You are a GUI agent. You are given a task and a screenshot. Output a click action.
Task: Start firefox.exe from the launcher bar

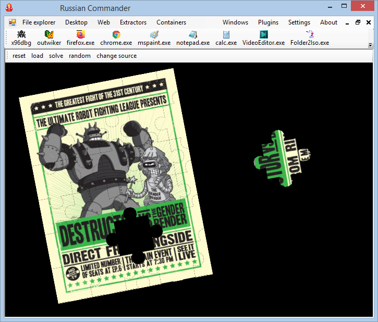(80, 38)
